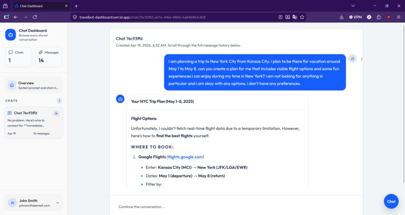The width and height of the screenshot is (405, 215).
Task: Click the 'Your NYC Trip Plan (May 1–8, 2025)' heading
Action: click(162, 101)
